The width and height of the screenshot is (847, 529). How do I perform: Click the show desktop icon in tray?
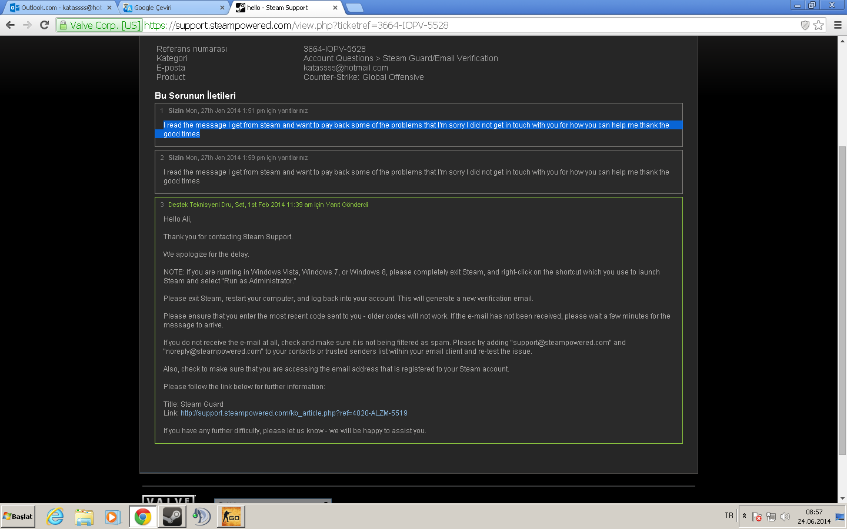click(x=840, y=517)
